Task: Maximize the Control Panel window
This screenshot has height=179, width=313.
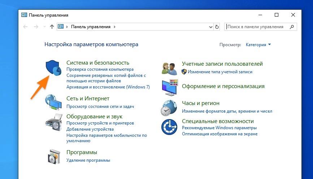Action: point(277,15)
